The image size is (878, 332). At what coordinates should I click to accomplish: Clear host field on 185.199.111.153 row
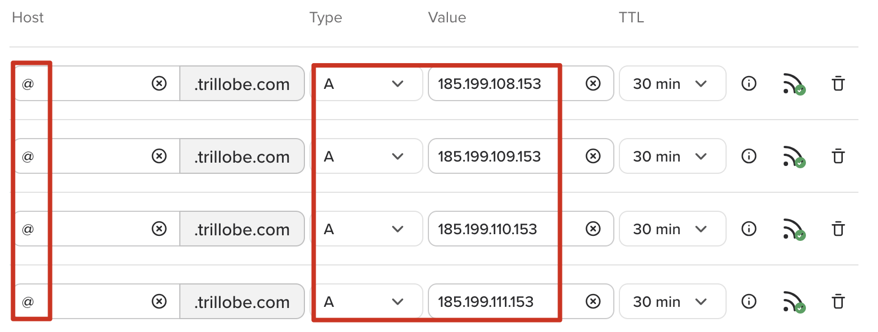[x=159, y=302]
